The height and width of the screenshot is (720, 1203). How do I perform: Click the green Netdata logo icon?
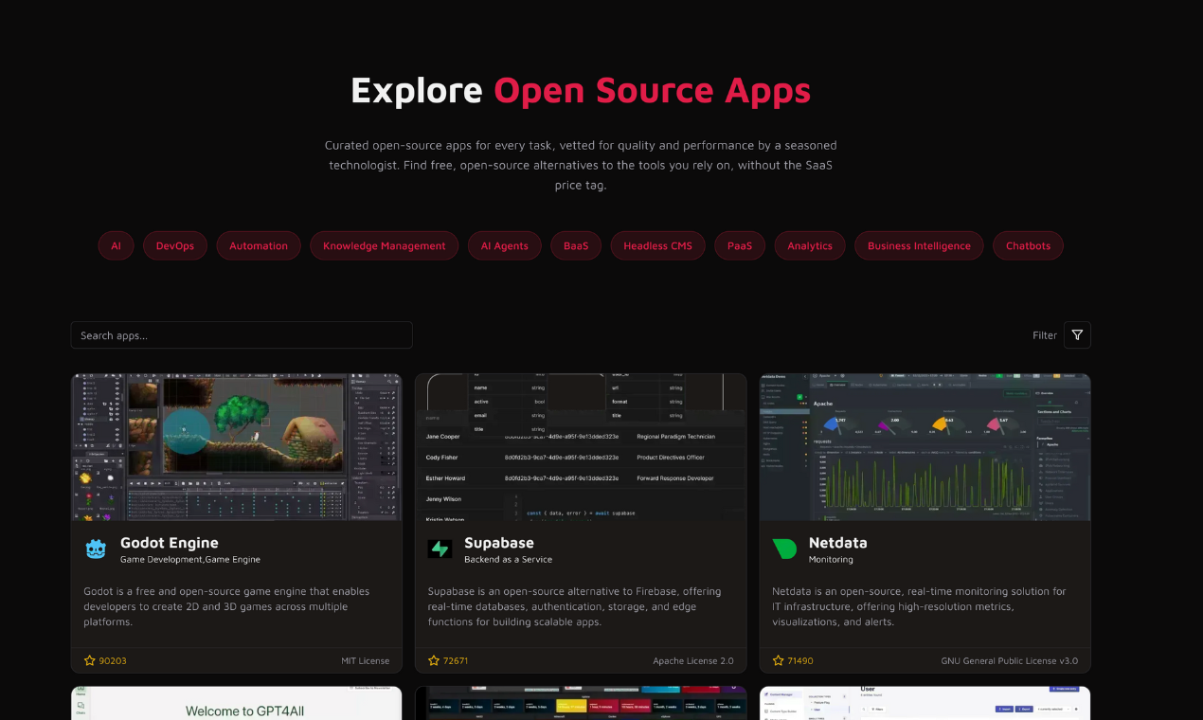784,549
